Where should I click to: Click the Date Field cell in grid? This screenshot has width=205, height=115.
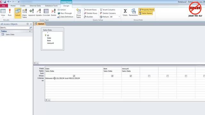74,69
